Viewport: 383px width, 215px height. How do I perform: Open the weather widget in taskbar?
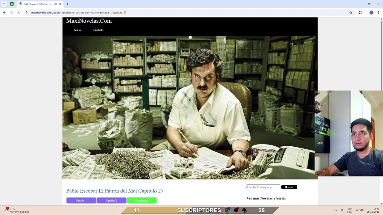(x=16, y=210)
